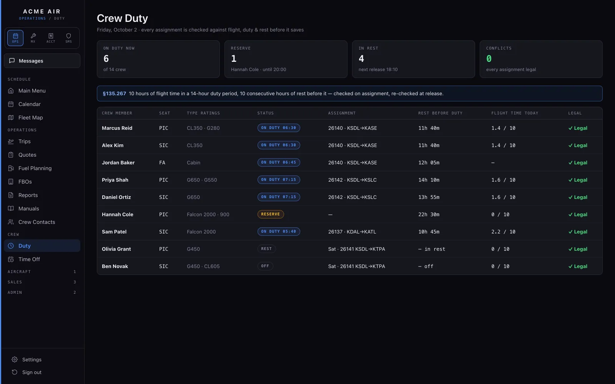Click Sam Patel's assignment 26137 · KDAL→KATL
This screenshot has width=615, height=384.
tap(352, 232)
